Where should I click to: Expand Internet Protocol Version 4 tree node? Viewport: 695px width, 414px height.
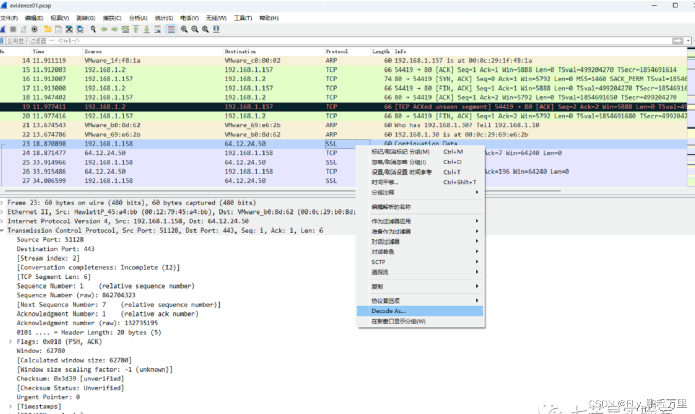pos(3,221)
